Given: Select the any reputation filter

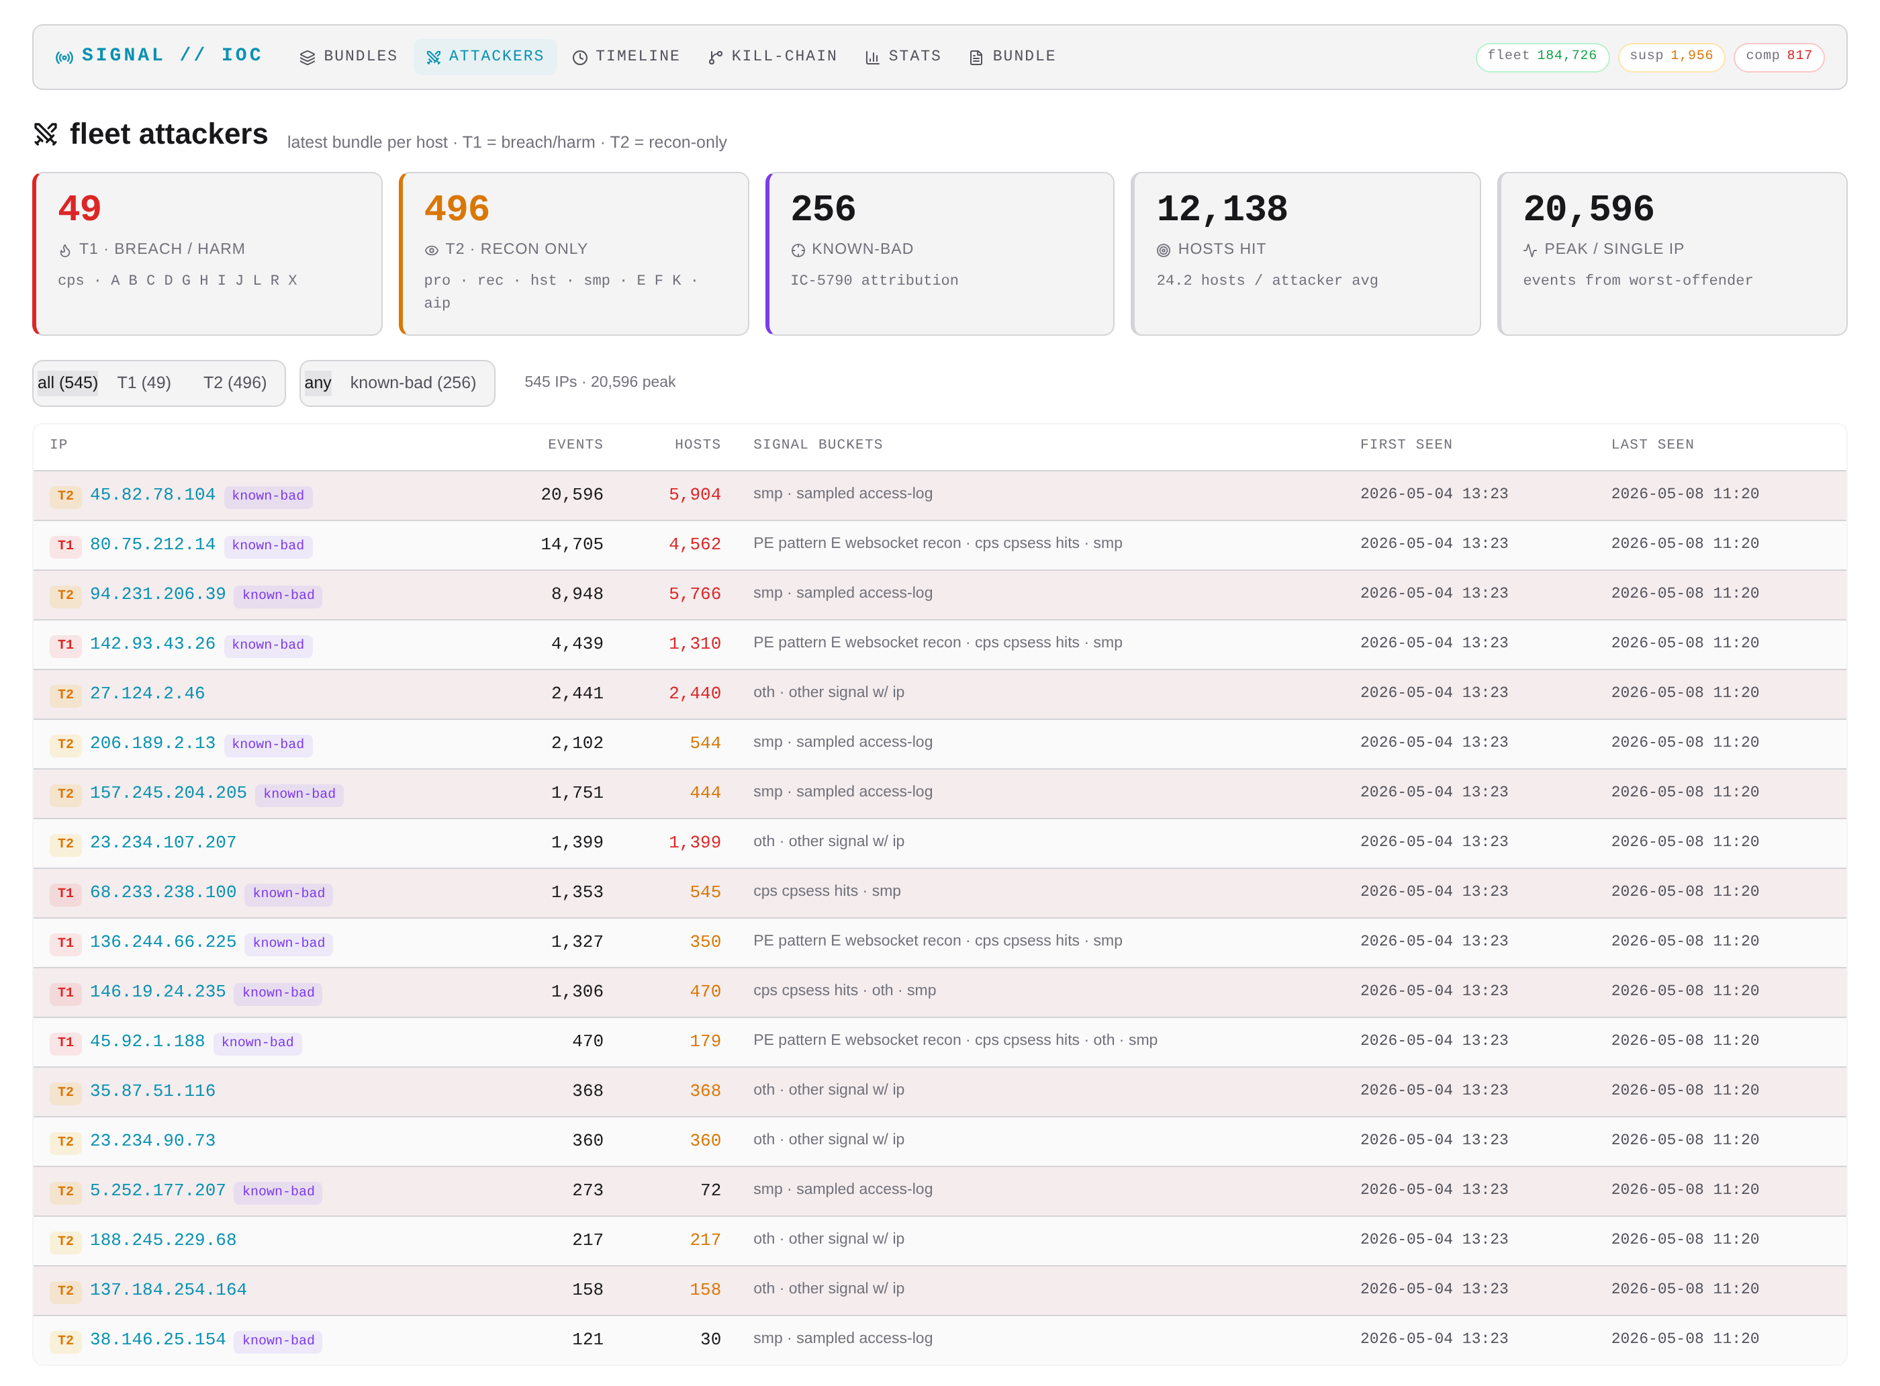Looking at the screenshot, I should [x=318, y=383].
